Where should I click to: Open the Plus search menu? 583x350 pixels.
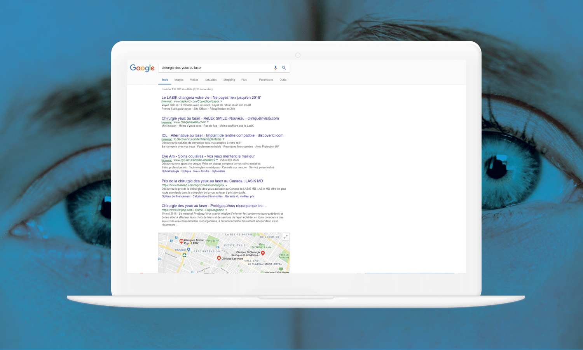pos(244,80)
